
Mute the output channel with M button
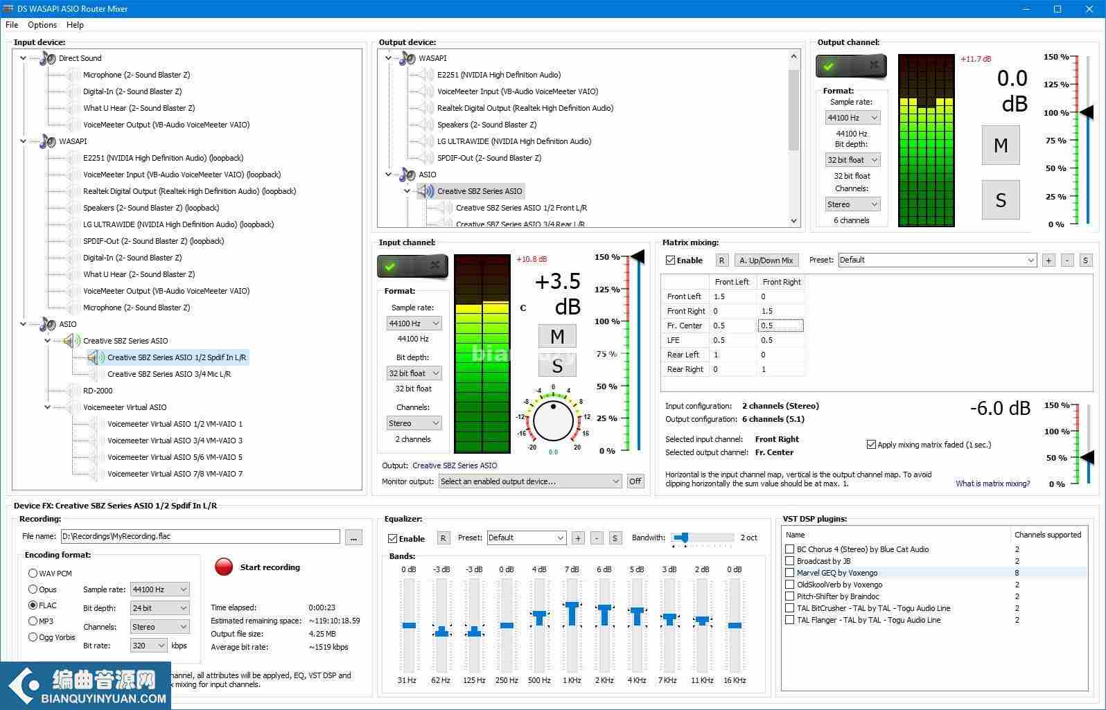pyautogui.click(x=1001, y=145)
